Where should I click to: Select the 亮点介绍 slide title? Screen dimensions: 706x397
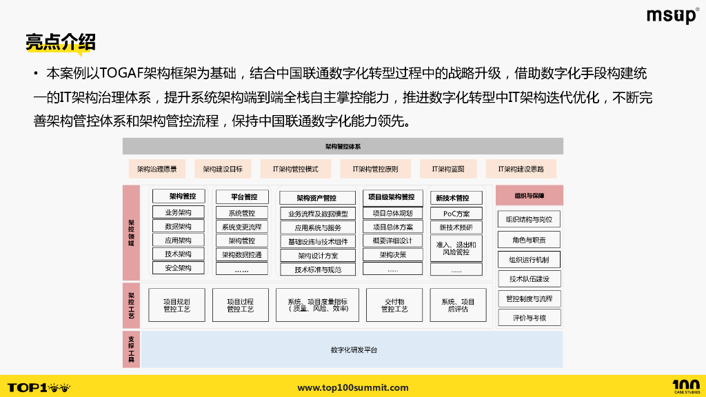click(x=61, y=42)
